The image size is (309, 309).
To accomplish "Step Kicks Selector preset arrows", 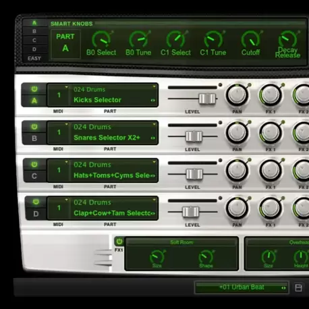I will [x=153, y=101].
